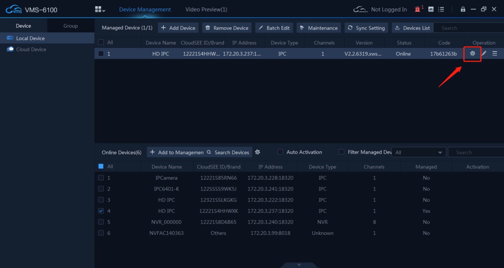Click the Managed Device search field

[x=468, y=28]
